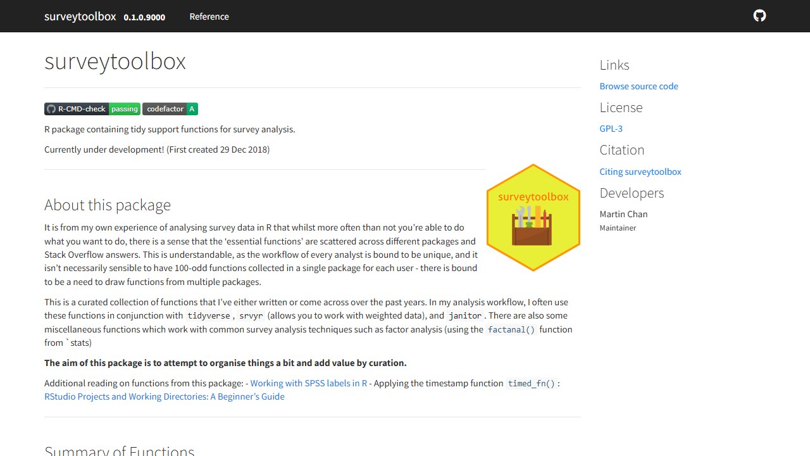Click the Citation sidebar heading
810x456 pixels.
click(x=622, y=150)
